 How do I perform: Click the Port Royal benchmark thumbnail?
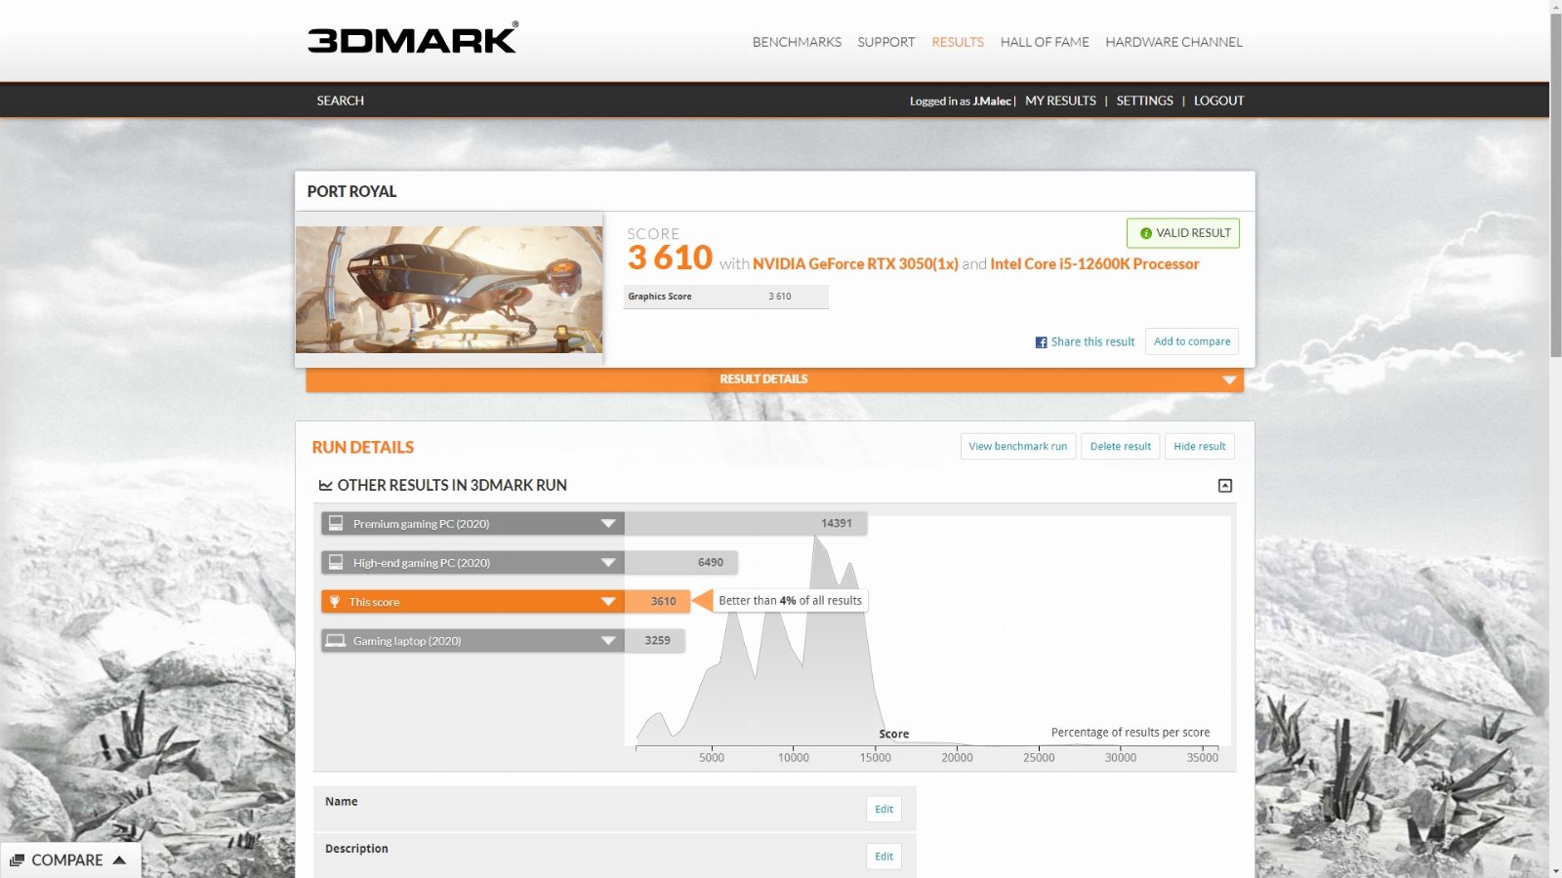coord(449,290)
